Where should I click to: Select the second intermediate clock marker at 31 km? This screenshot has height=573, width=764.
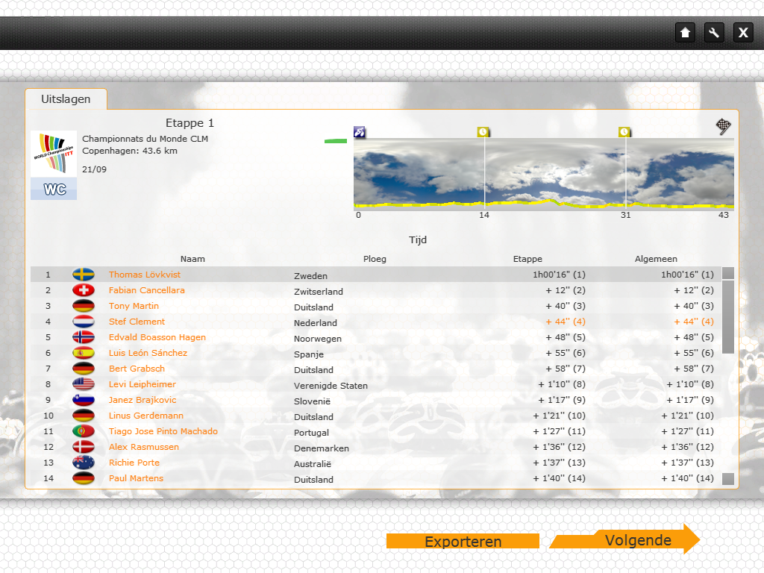(x=624, y=132)
